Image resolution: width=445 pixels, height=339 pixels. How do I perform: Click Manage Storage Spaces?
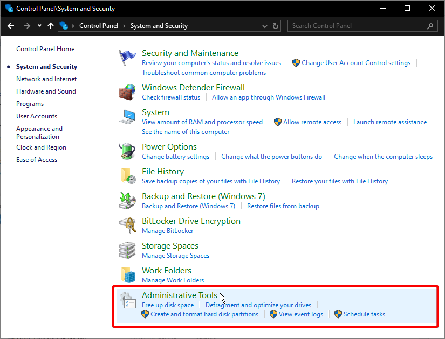[x=175, y=256]
